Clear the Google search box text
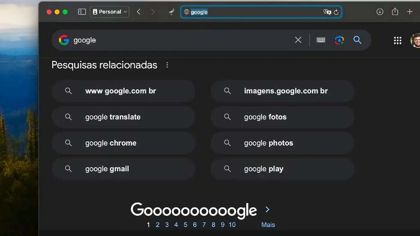420x236 pixels. coord(298,40)
